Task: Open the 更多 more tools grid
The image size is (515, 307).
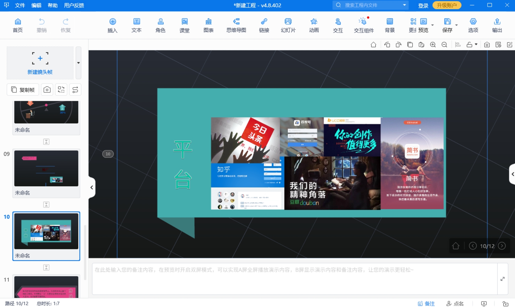Action: 413,25
